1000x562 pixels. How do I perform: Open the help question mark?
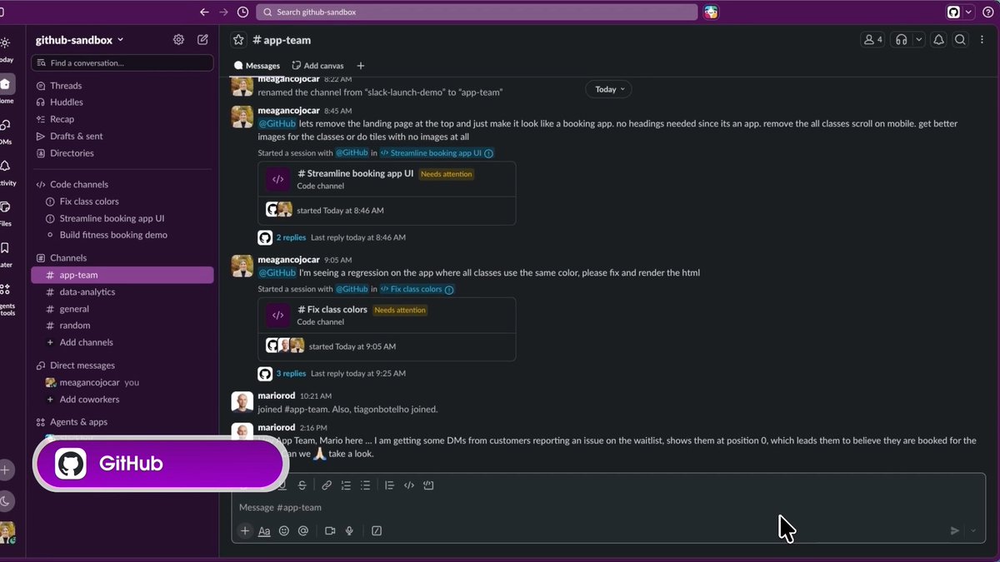(x=988, y=12)
